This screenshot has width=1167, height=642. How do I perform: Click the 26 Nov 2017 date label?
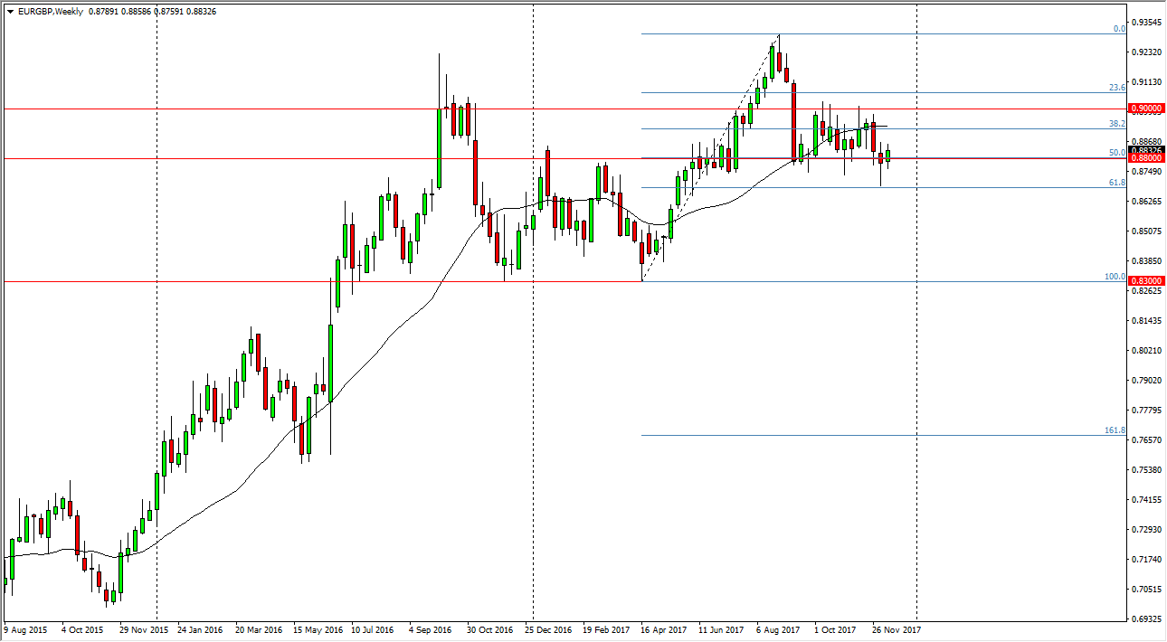pos(895,629)
